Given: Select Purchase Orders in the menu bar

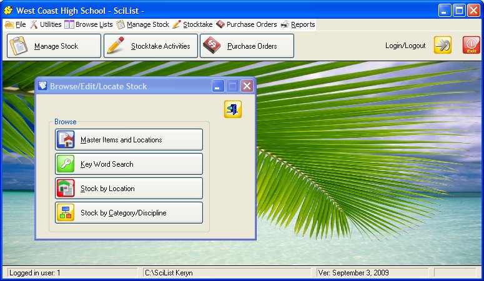Looking at the screenshot, I should point(246,25).
